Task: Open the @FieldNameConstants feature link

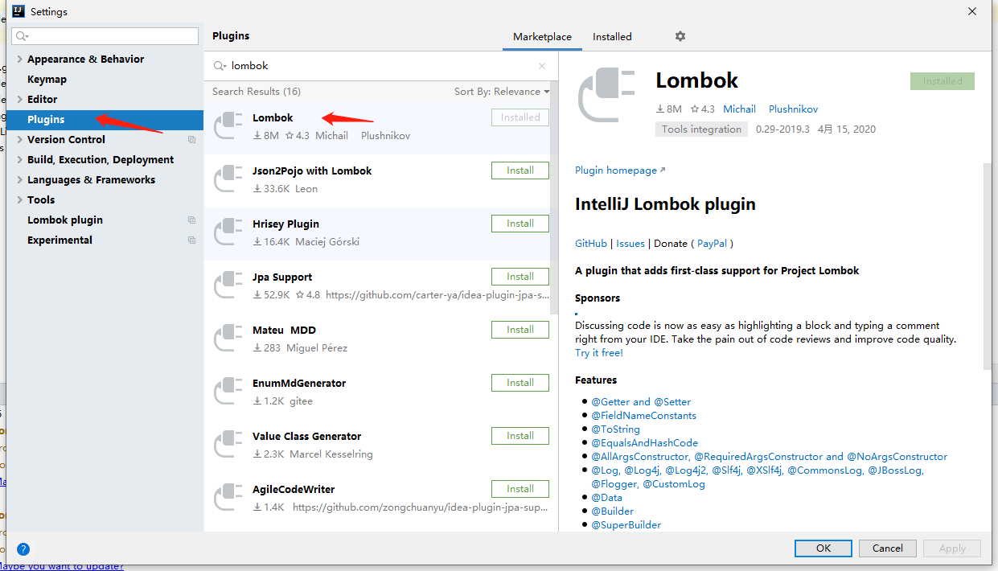Action: (x=644, y=416)
